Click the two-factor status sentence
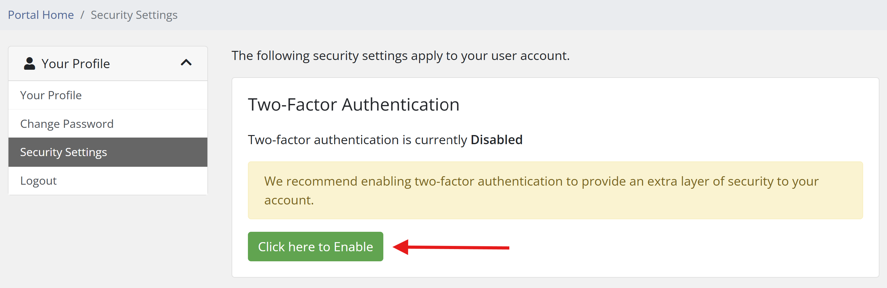887x288 pixels. 357,140
